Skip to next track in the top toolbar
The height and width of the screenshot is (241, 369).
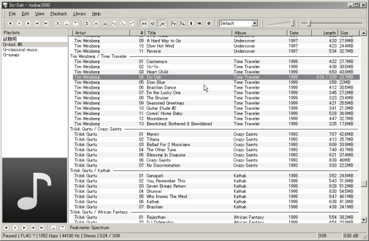[46, 23]
